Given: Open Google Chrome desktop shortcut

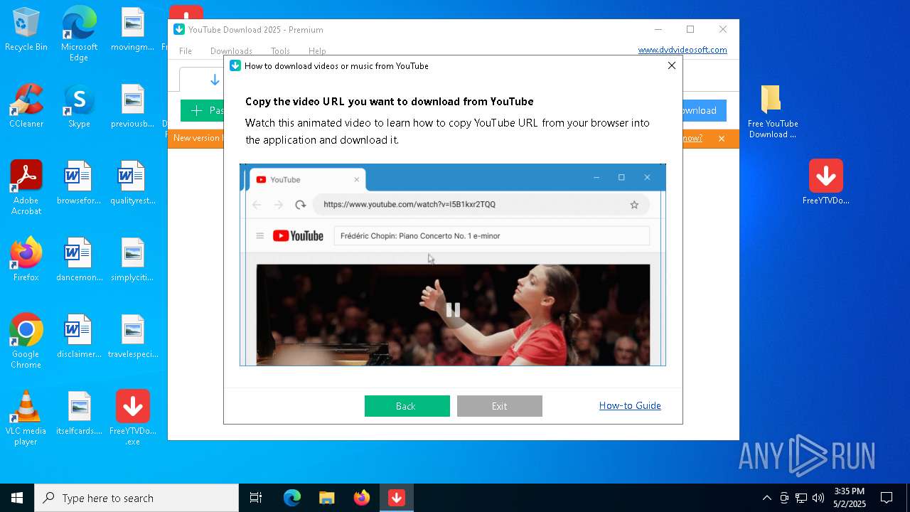Looking at the screenshot, I should click(x=26, y=341).
